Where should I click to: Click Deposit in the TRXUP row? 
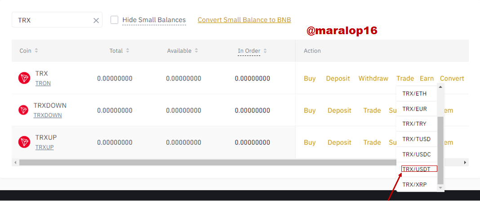(339, 143)
